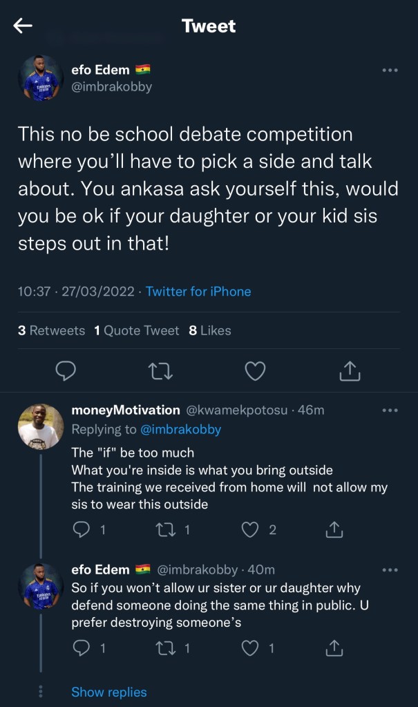Reply to efo Edem's main tweet

point(65,371)
